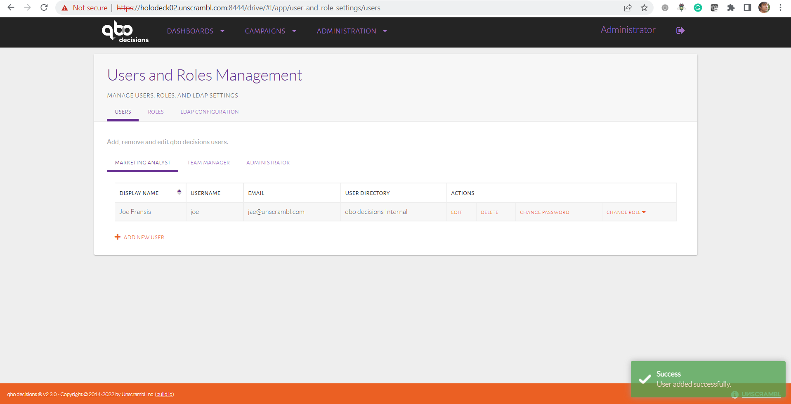Toggle the browser side panel icon
This screenshot has height=404, width=791.
click(x=747, y=8)
